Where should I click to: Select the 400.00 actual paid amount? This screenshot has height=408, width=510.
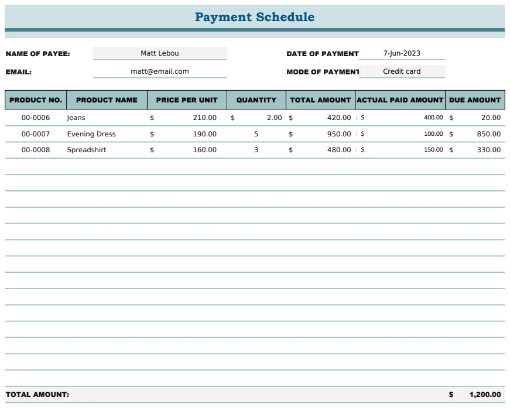pyautogui.click(x=433, y=117)
